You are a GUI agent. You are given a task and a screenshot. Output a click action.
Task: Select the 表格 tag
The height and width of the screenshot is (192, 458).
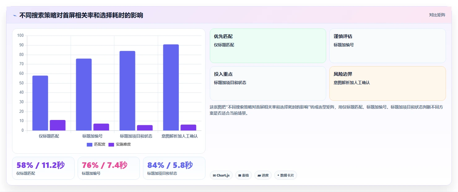pos(244,175)
